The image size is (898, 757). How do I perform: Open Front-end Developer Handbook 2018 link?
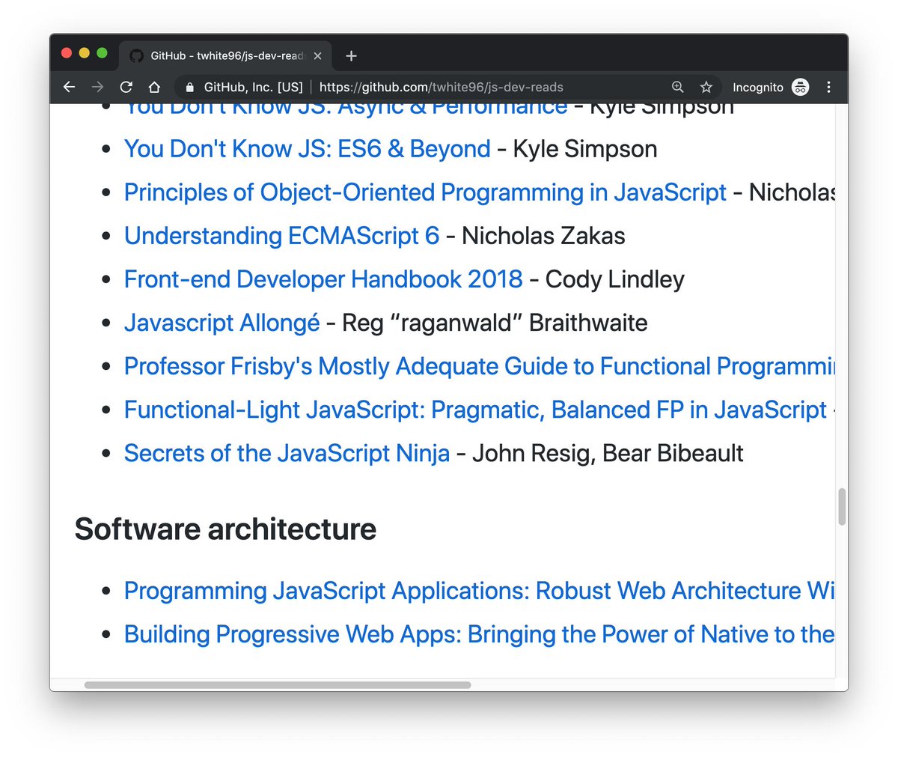coord(323,279)
